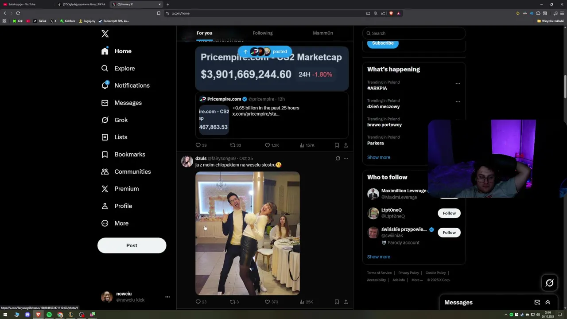This screenshot has height=319, width=567.
Task: Open Explore from sidebar
Action: point(118,68)
